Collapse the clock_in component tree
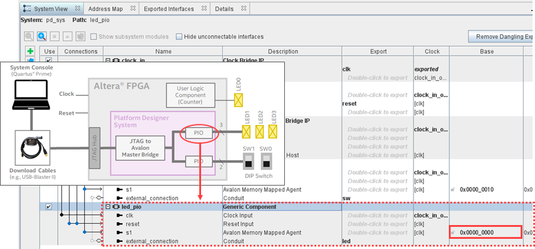535x249 pixels. coord(108,60)
